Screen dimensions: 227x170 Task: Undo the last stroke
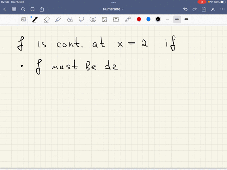[x=185, y=9]
